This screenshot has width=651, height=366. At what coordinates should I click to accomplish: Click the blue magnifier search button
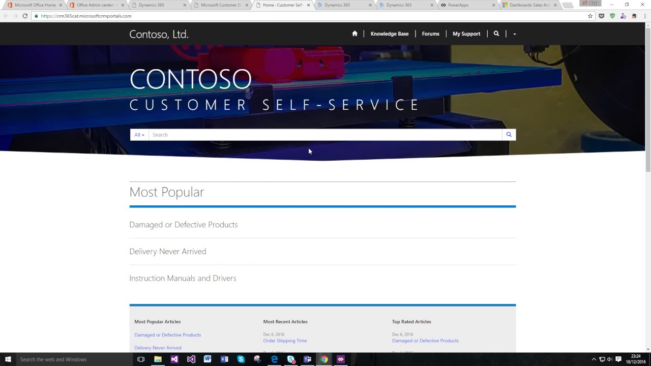(509, 135)
